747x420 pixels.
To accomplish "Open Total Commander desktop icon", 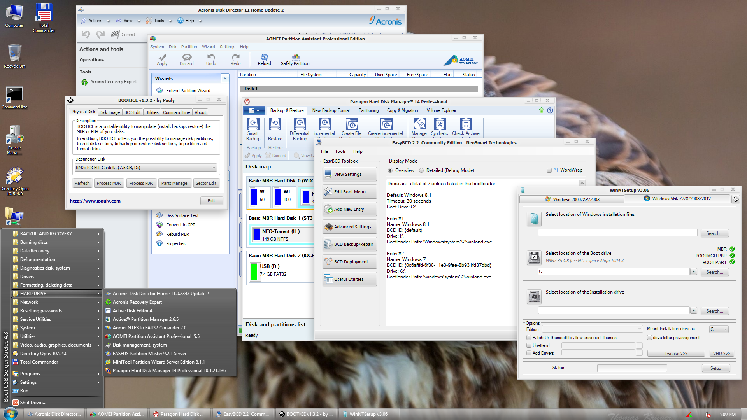I will coord(44,18).
